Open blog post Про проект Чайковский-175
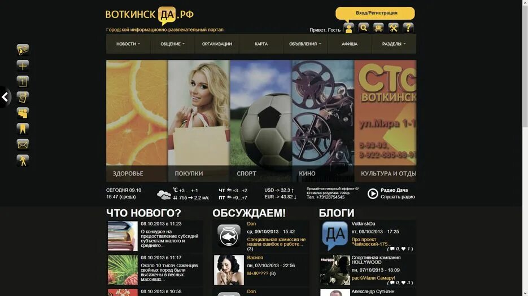The width and height of the screenshot is (528, 296). click(x=372, y=242)
